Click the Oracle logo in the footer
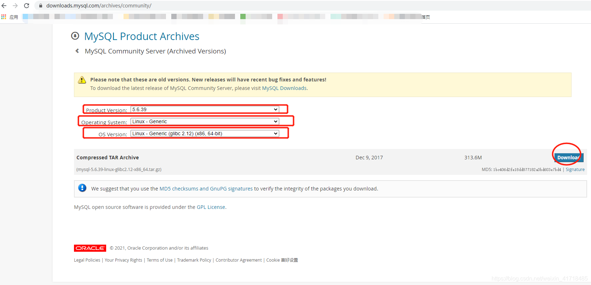Screen dimensions: 591x285 [90, 248]
